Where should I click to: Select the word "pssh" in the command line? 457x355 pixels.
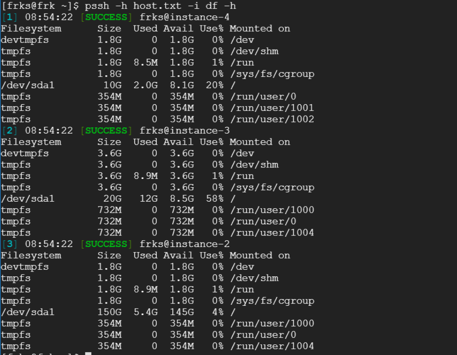[x=97, y=6]
